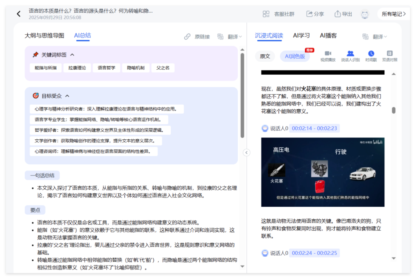Open the user avatar icon
The width and height of the screenshot is (416, 279).
364,14
